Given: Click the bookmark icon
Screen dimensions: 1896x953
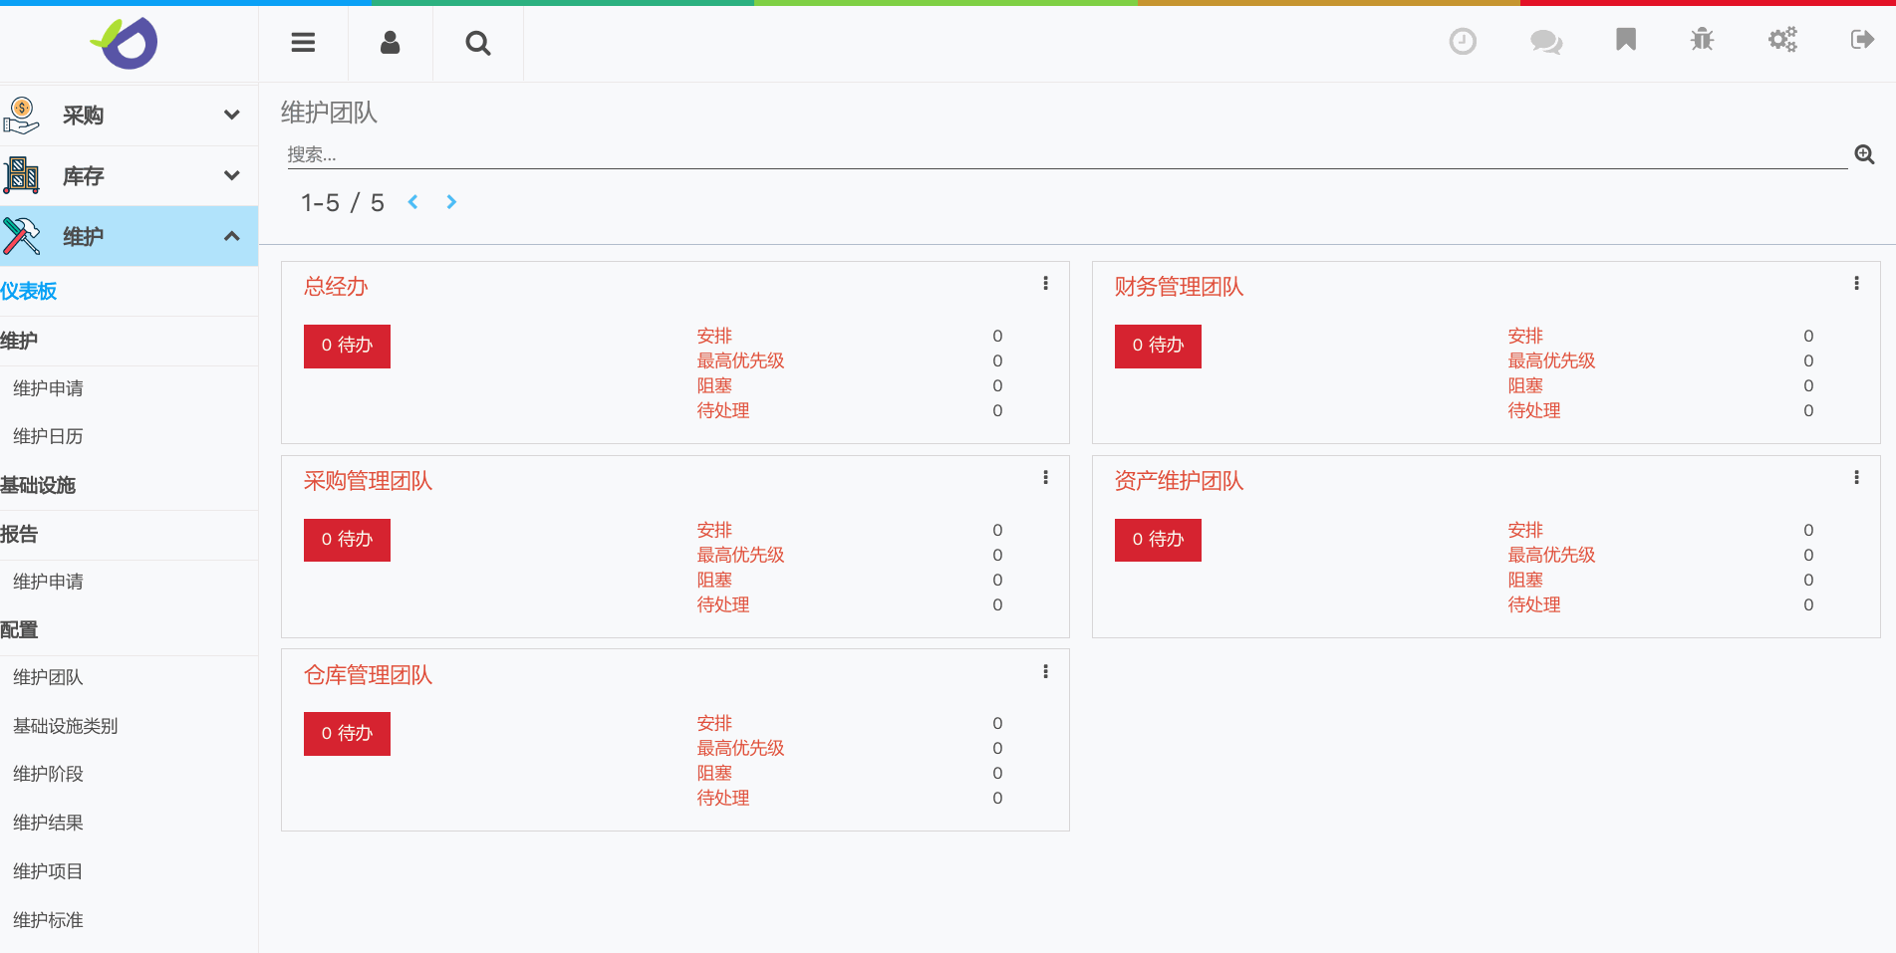Looking at the screenshot, I should click(1625, 40).
